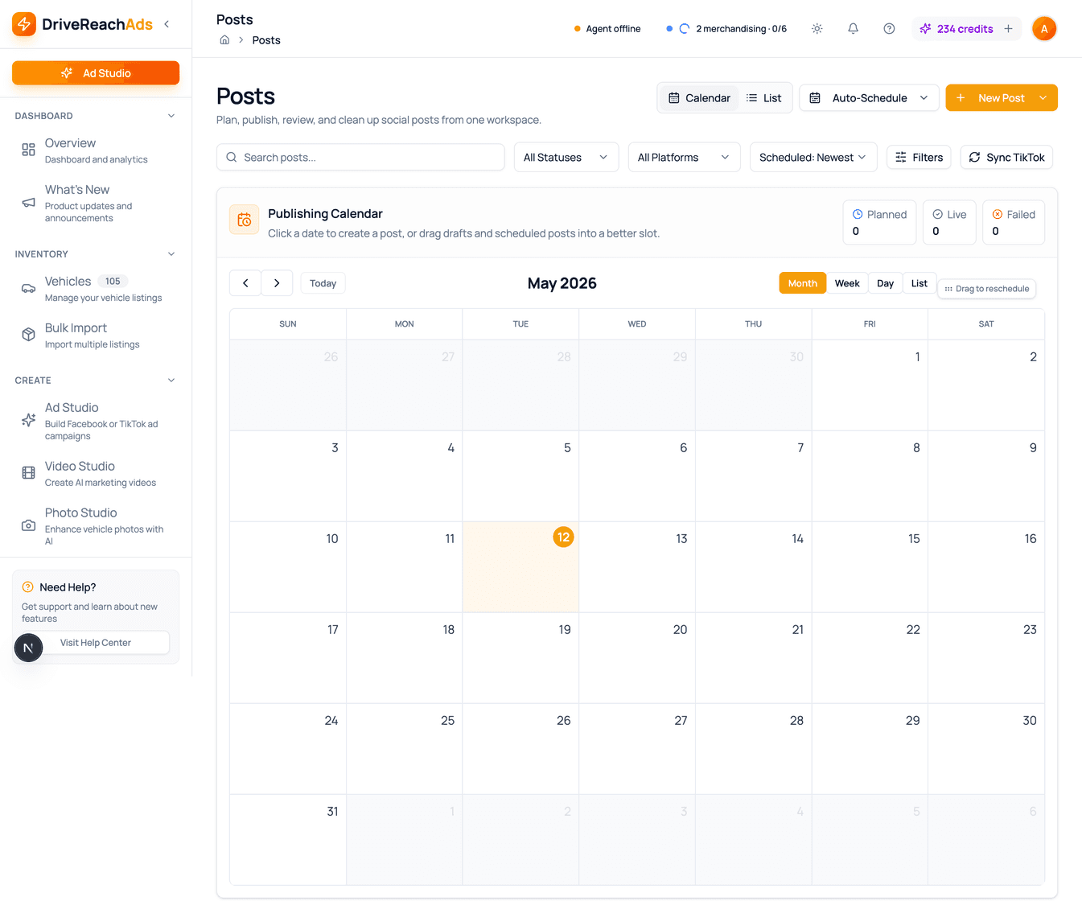This screenshot has height=922, width=1082.
Task: Open Auto-Schedule dropdown
Action: point(869,98)
